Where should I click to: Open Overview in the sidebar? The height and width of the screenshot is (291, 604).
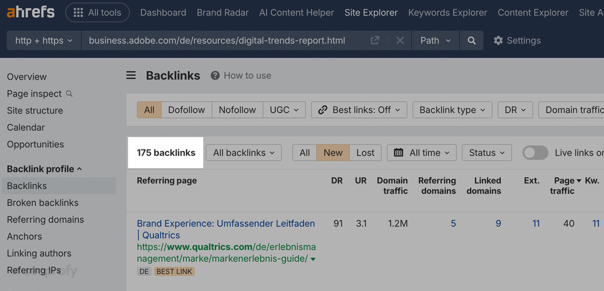(27, 77)
